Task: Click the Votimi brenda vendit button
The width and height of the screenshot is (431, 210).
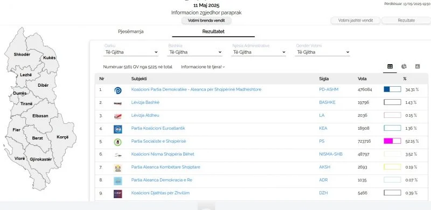Action: (206, 20)
